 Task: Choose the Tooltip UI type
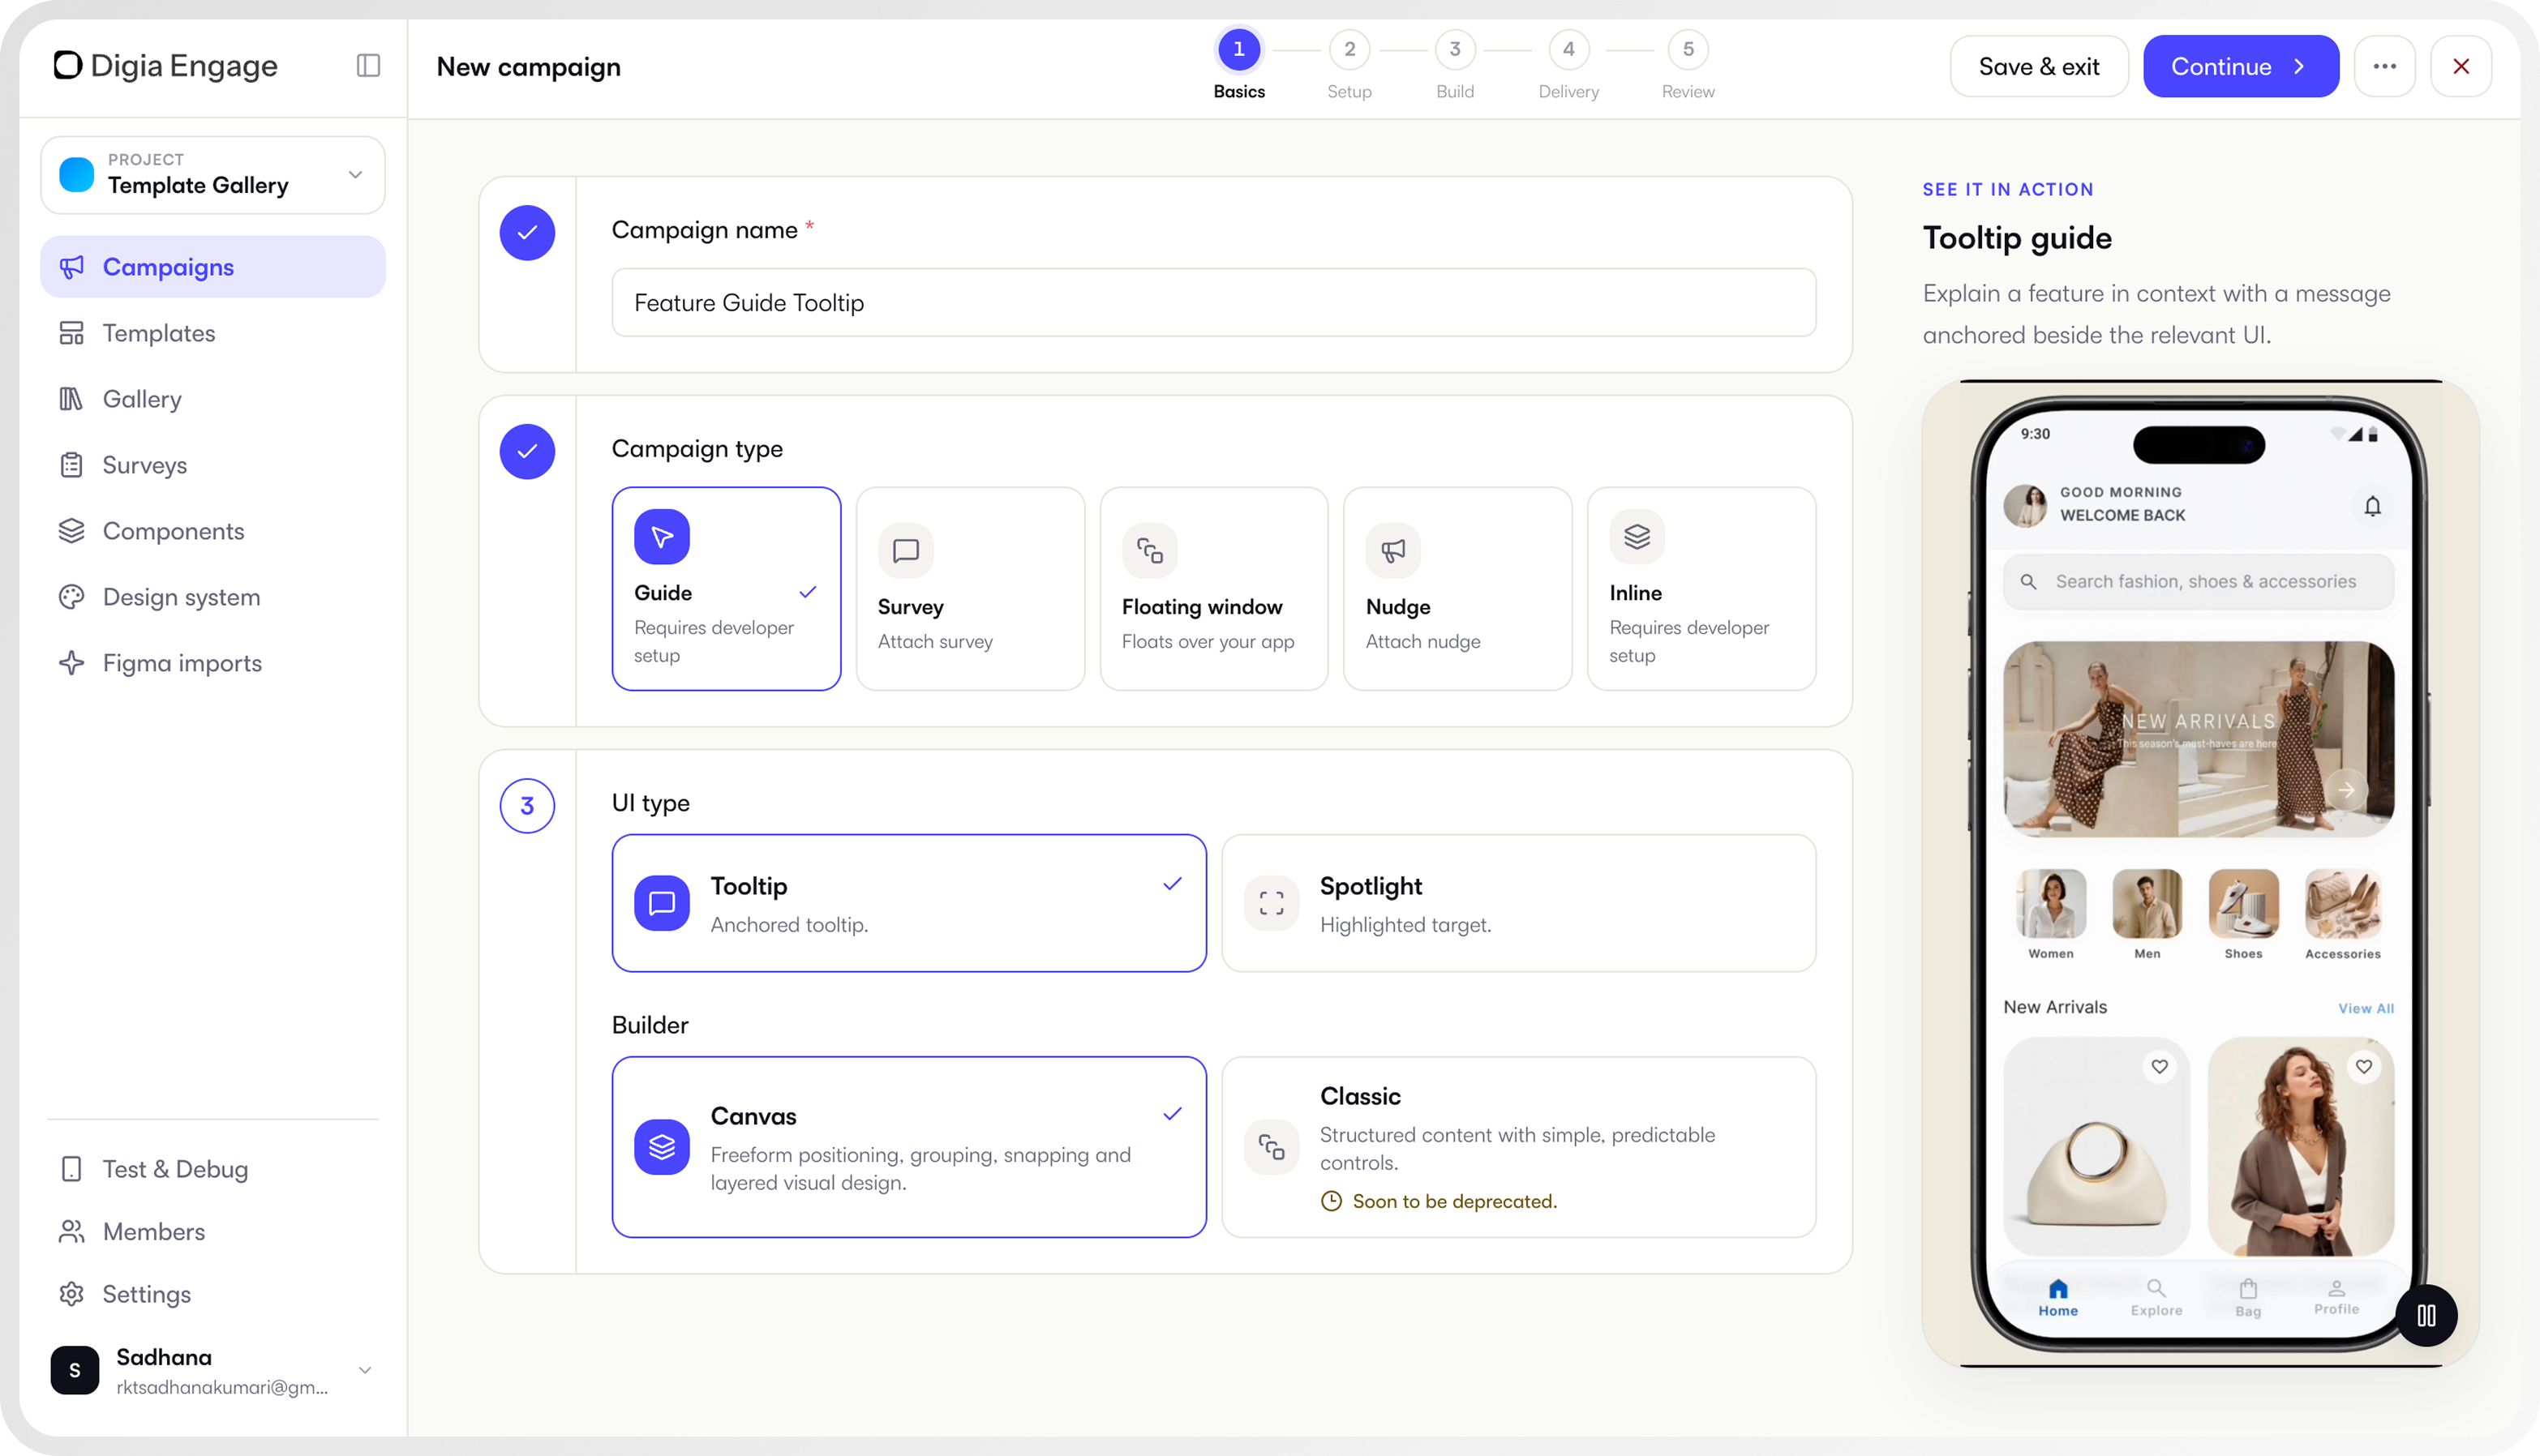tap(909, 903)
